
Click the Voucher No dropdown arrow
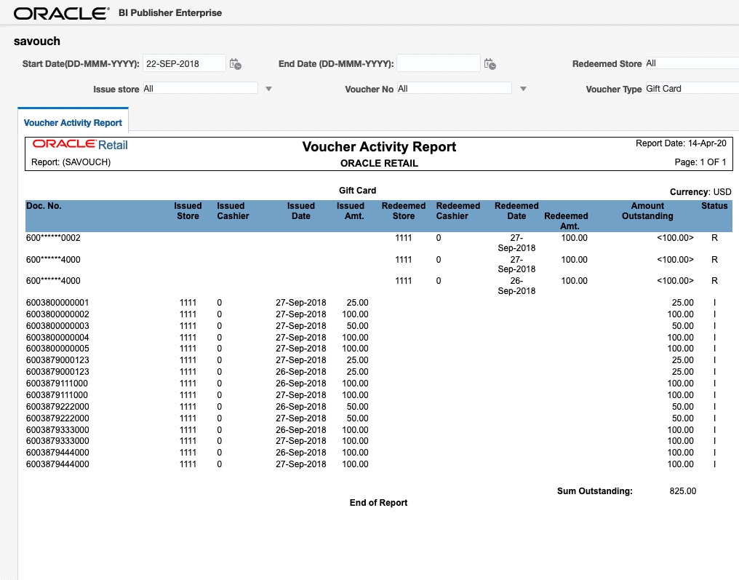[x=523, y=88]
